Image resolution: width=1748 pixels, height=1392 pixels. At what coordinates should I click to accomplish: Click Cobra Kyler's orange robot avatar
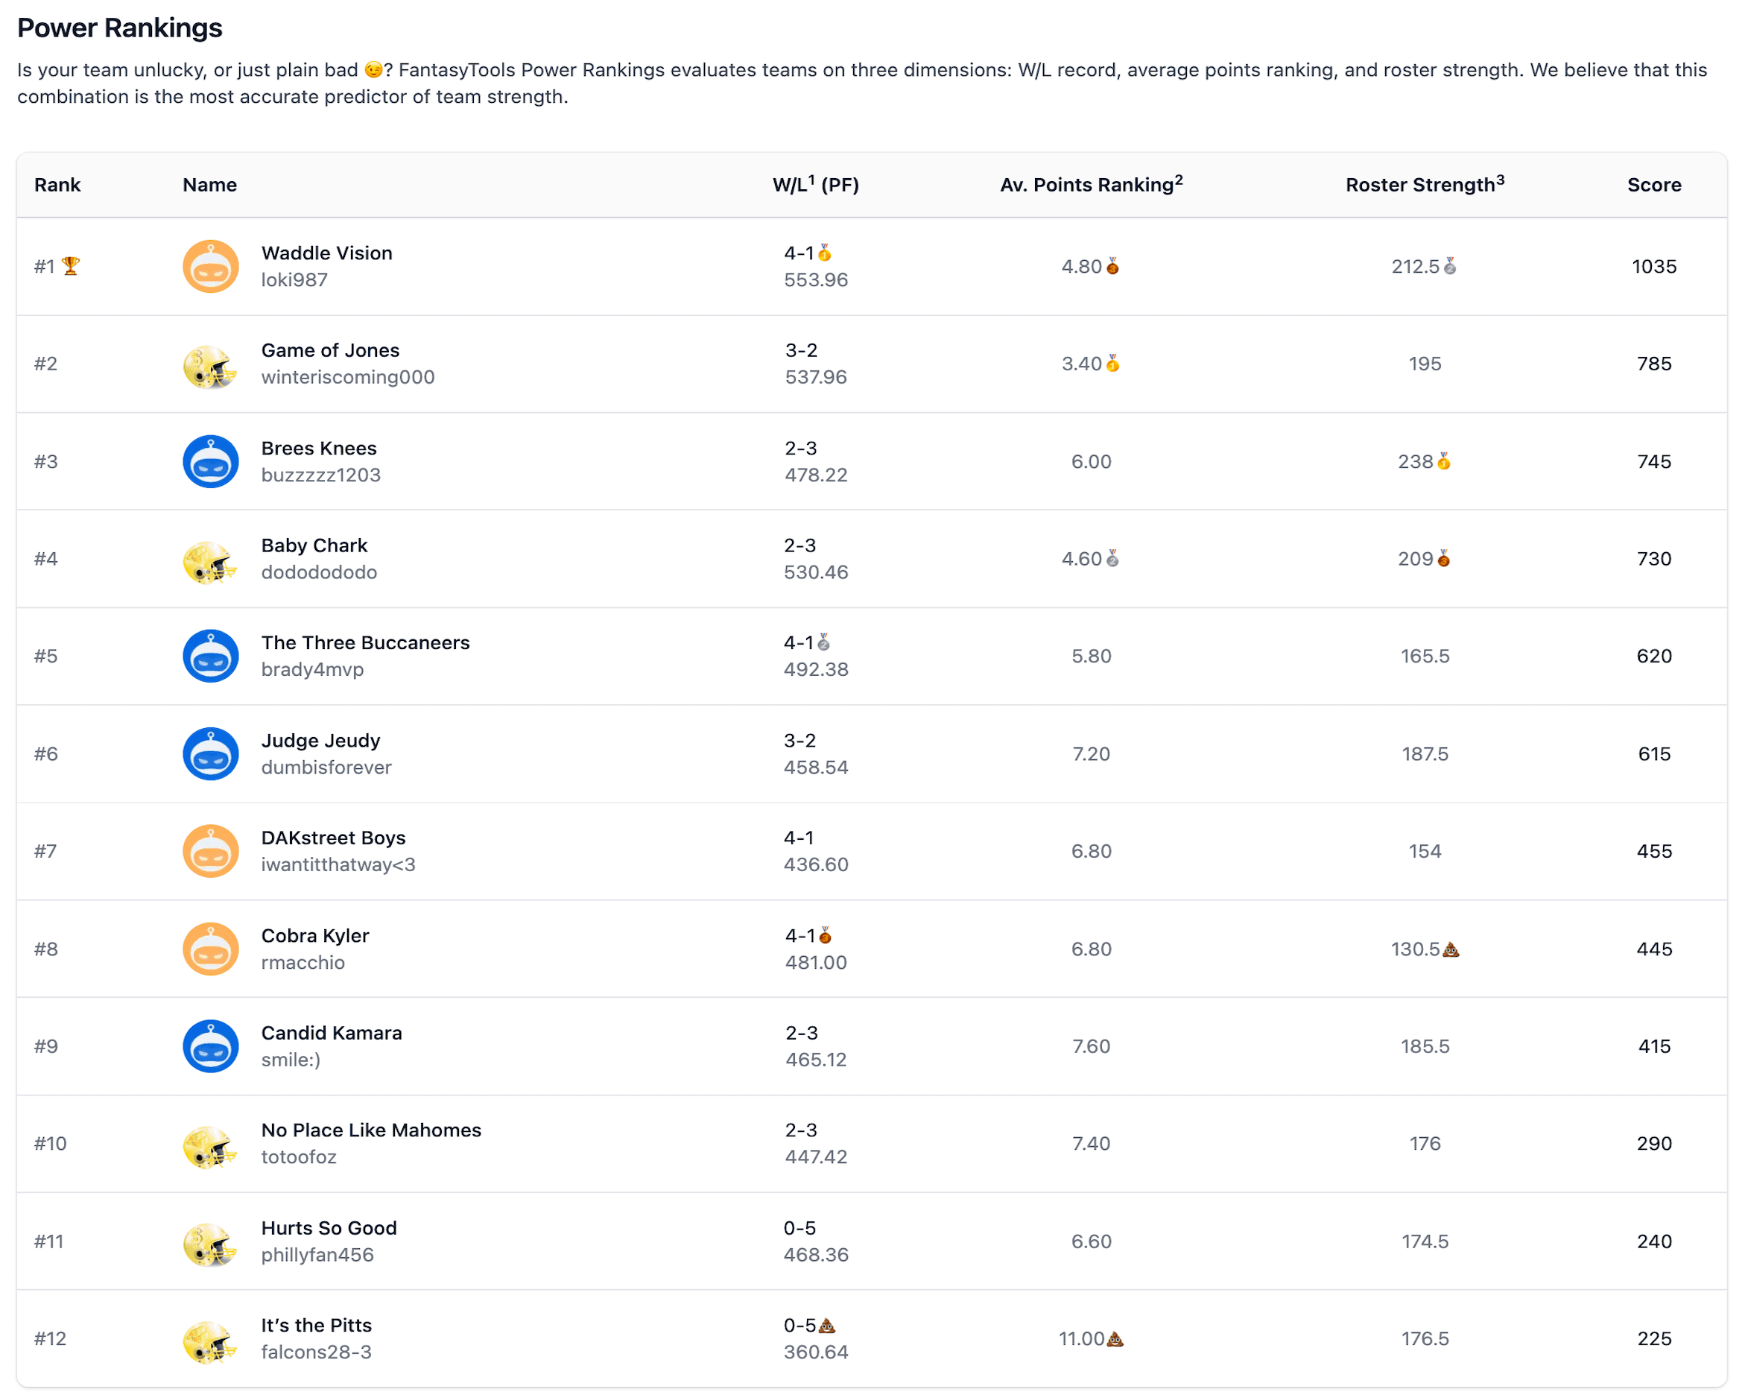click(x=211, y=949)
